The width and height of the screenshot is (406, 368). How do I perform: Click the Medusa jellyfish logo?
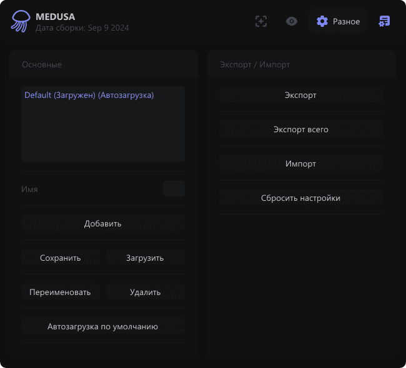20,21
